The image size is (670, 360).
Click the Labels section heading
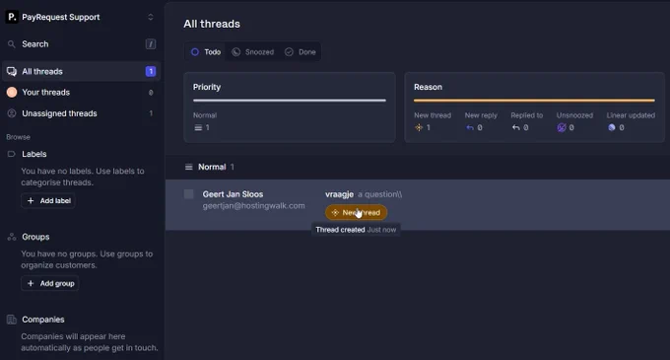coord(34,154)
